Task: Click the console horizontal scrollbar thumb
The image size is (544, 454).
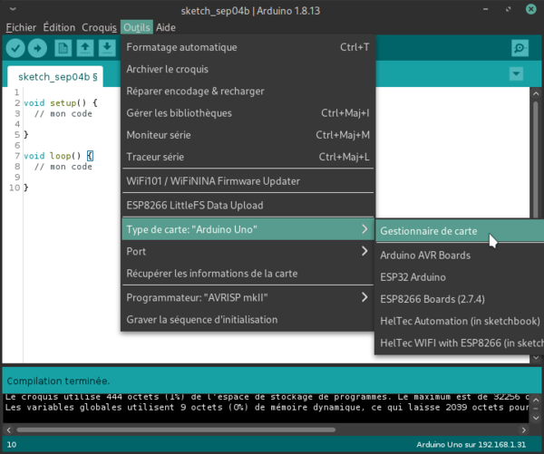Action: coord(176,430)
